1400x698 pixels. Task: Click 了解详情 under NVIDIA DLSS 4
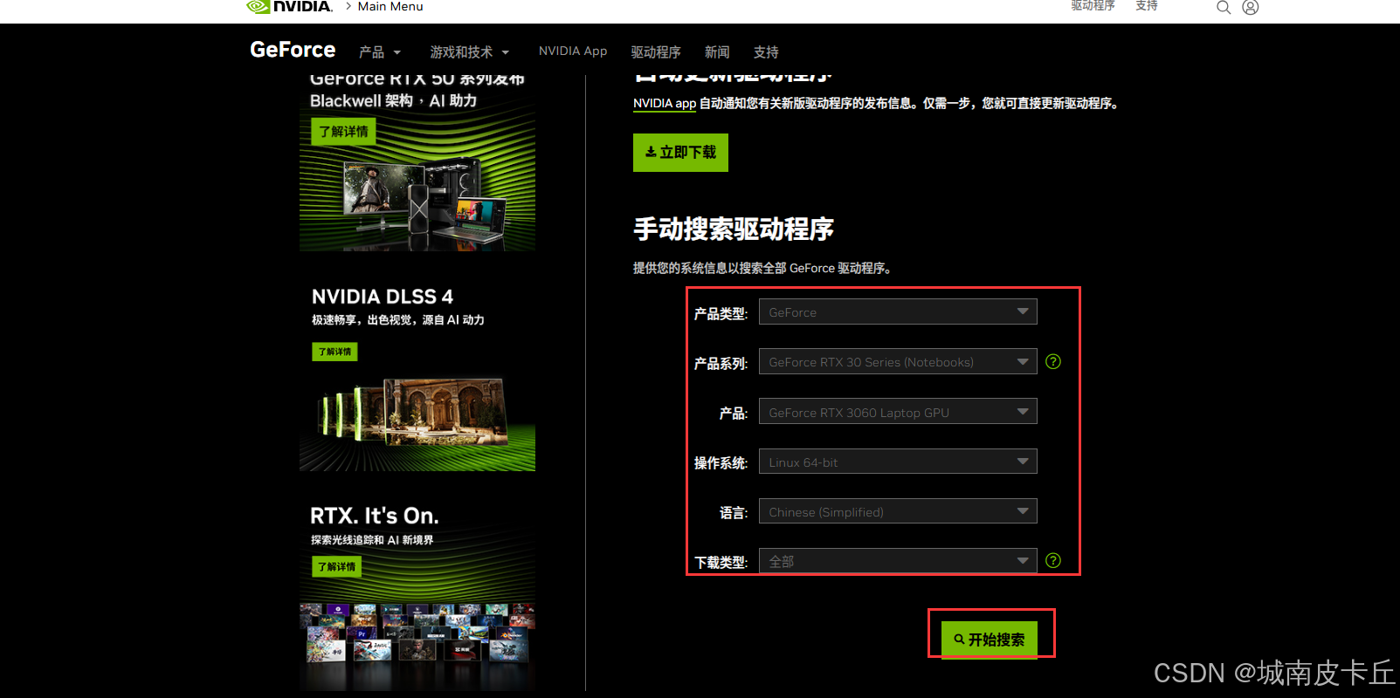(334, 352)
